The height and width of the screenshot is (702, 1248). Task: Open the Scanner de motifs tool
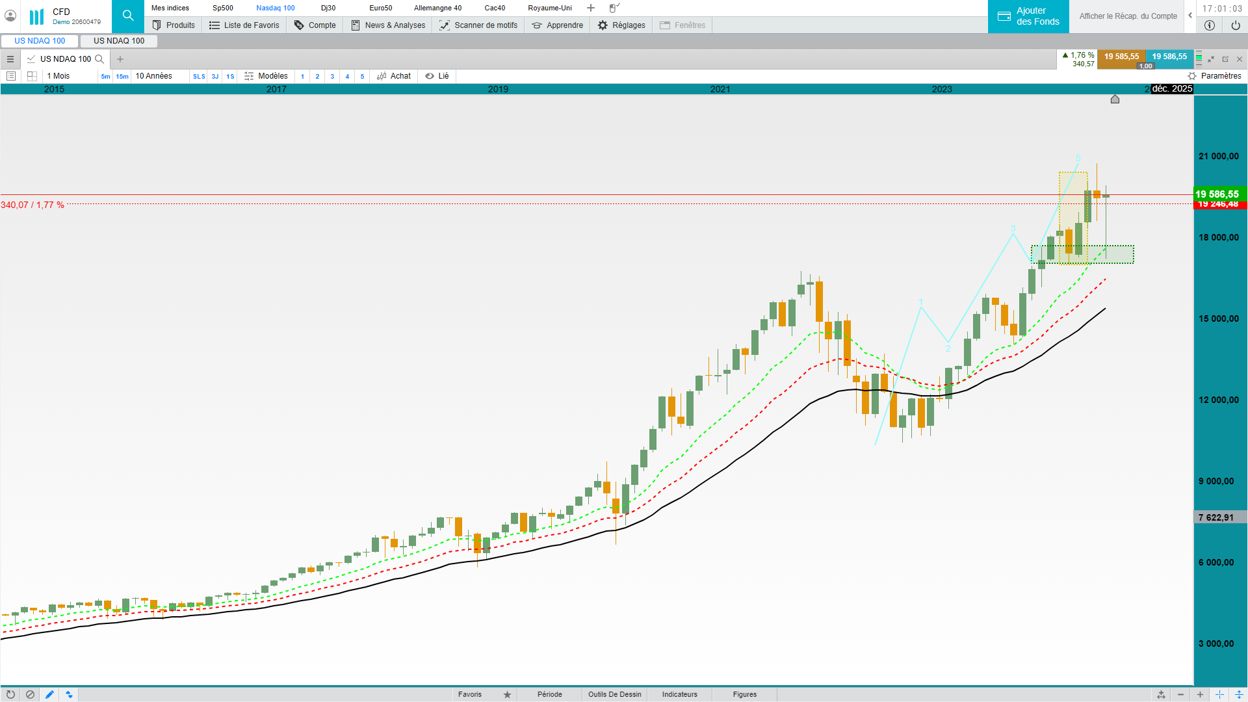pyautogui.click(x=478, y=25)
